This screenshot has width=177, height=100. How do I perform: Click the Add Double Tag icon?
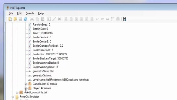(92, 19)
